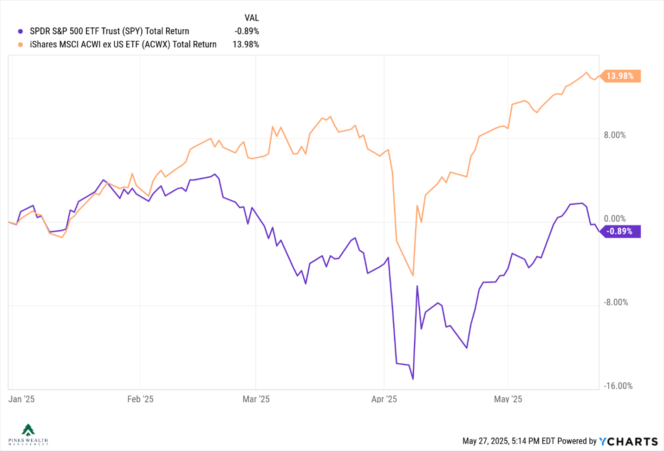Select the SPDR S&P 500 ETF Trust legend label
The height and width of the screenshot is (451, 664).
coord(110,31)
